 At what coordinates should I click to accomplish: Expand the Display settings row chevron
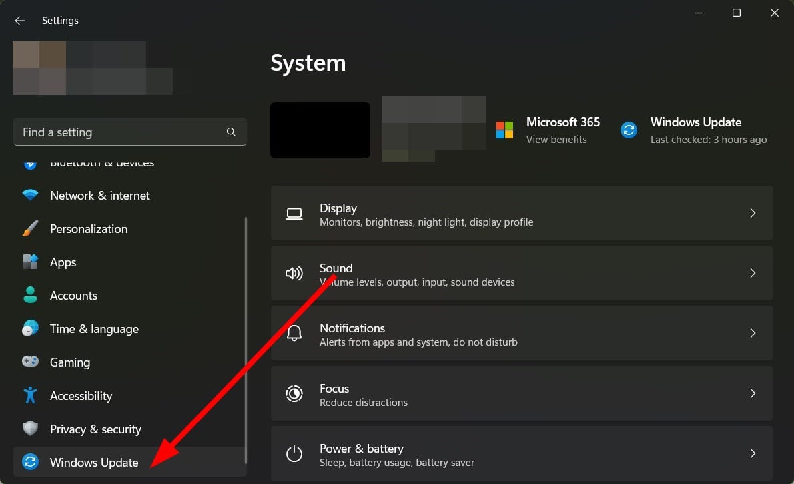[753, 213]
